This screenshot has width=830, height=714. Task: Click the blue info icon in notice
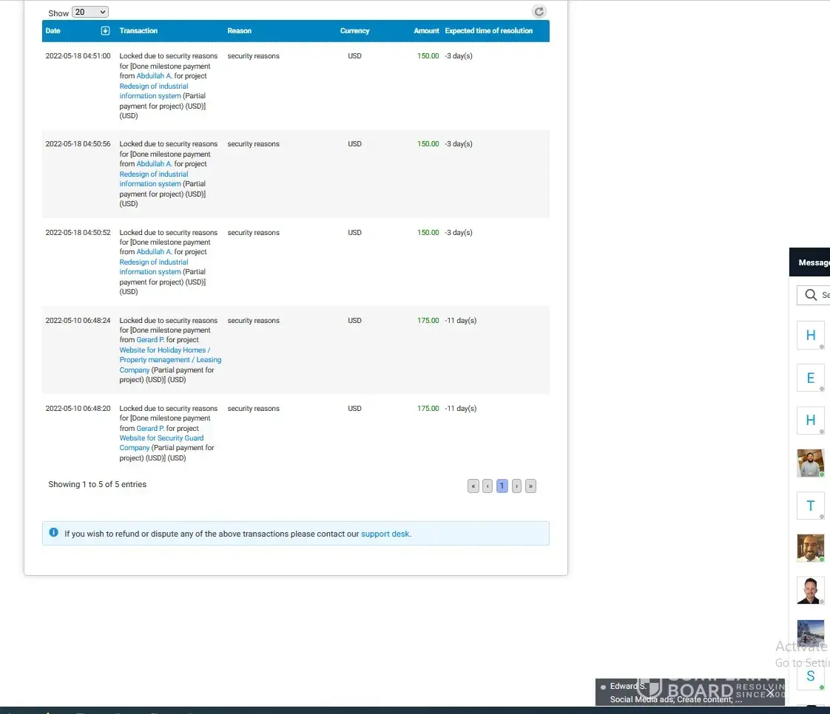[53, 533]
